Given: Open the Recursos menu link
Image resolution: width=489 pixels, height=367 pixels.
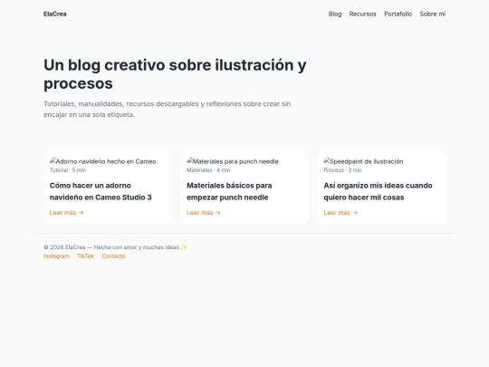Looking at the screenshot, I should pyautogui.click(x=363, y=14).
